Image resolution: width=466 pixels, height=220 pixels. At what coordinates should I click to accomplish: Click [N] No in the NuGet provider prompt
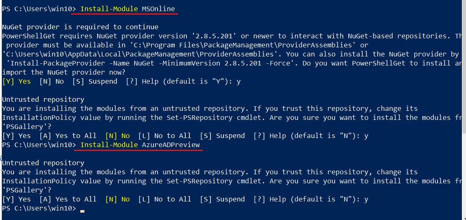(51, 82)
